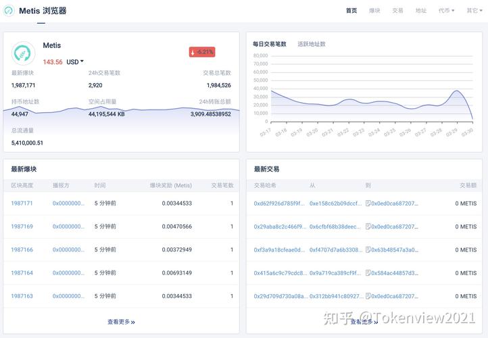Image resolution: width=488 pixels, height=338 pixels.
Task: Click the Metis browser logo icon
Action: [9, 11]
